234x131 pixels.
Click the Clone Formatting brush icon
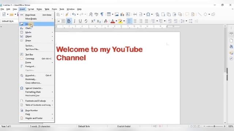coord(67,15)
